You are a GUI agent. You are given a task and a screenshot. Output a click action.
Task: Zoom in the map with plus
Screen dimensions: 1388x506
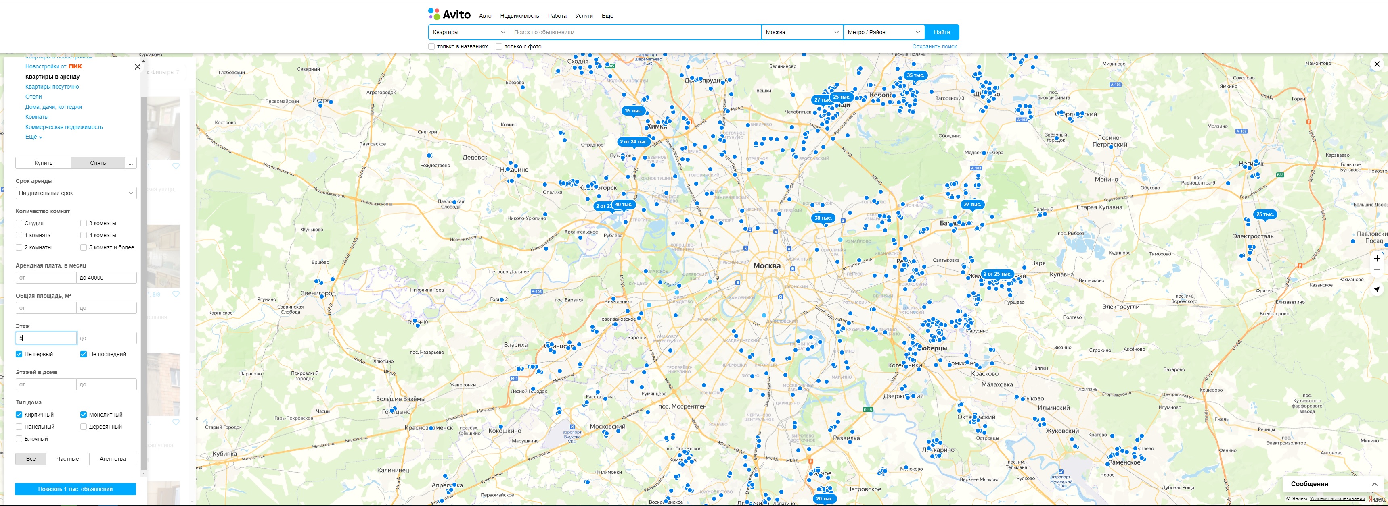pyautogui.click(x=1377, y=259)
